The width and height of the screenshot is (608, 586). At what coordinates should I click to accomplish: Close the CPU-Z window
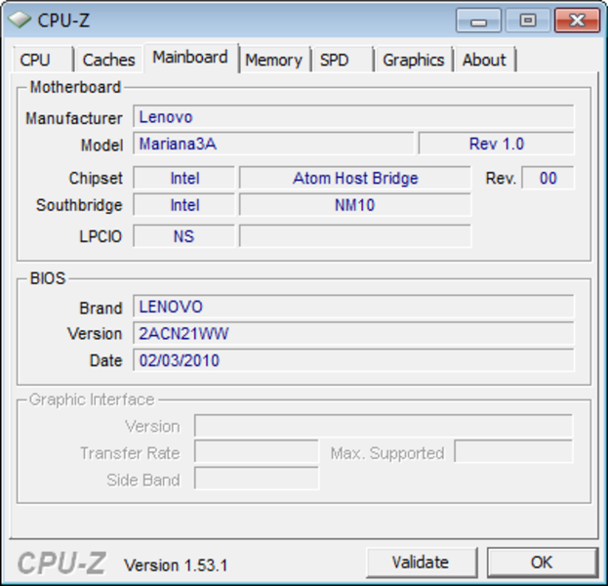point(578,21)
